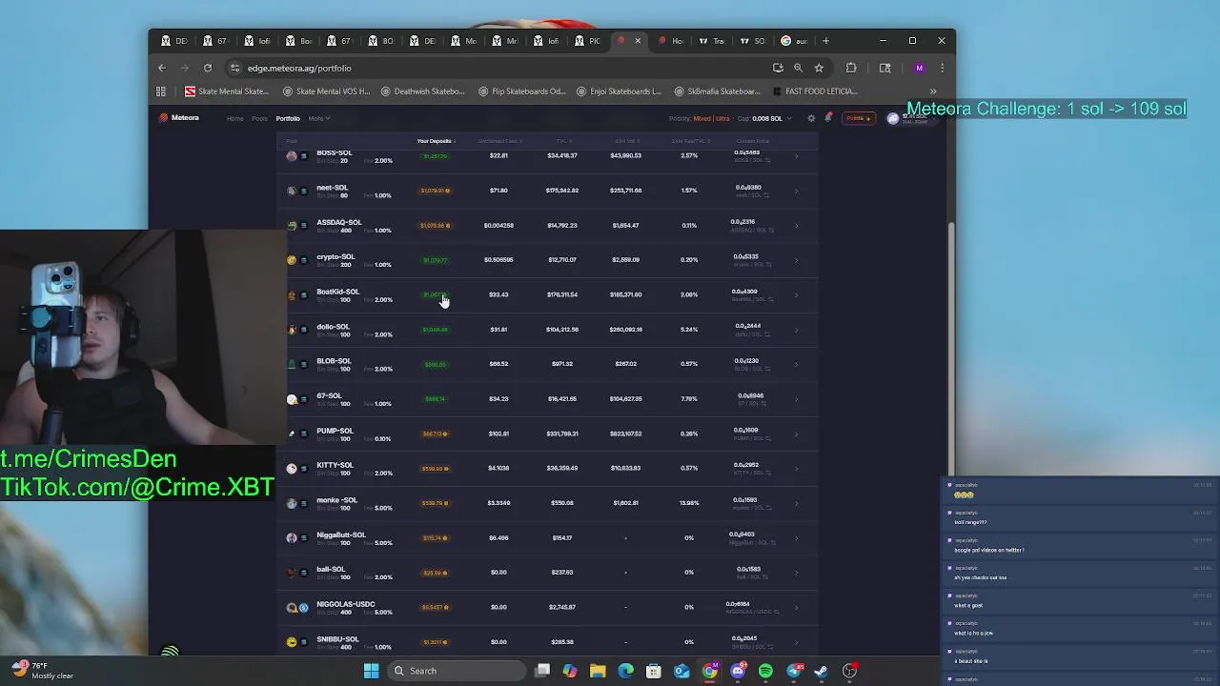Reload the Meteora page
The image size is (1220, 686).
(x=207, y=68)
